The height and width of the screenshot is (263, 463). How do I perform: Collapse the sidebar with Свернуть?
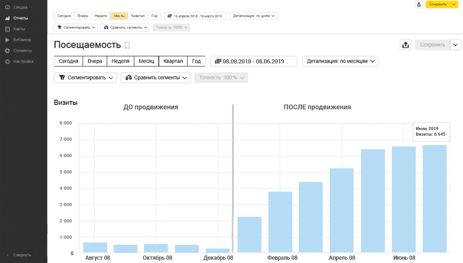click(20, 255)
